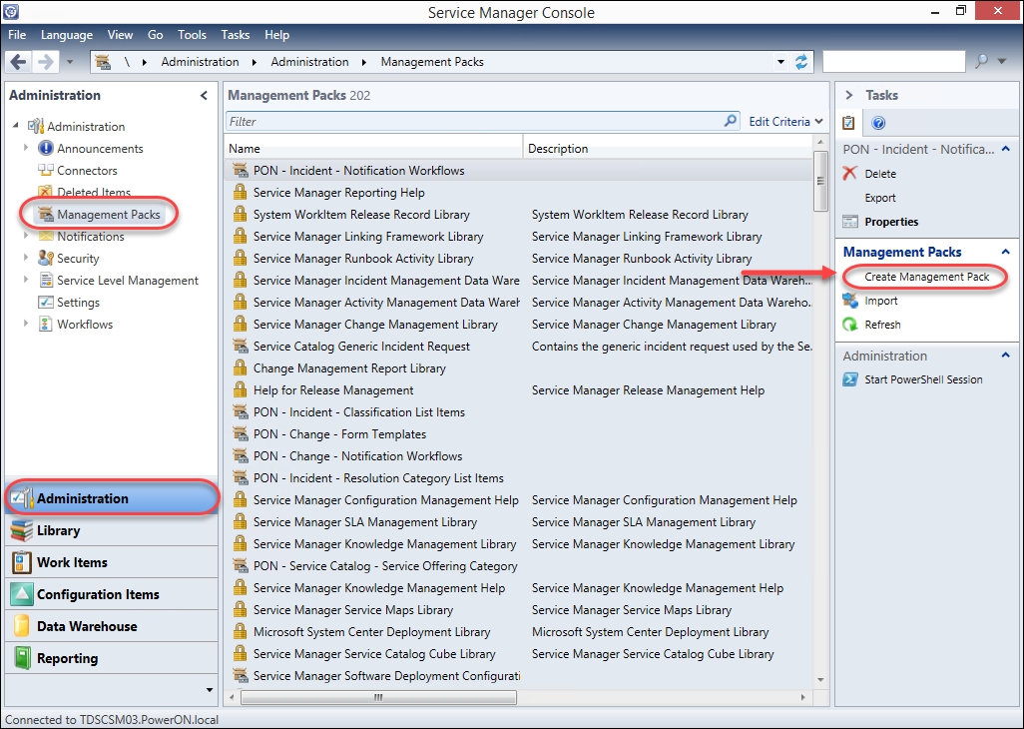Viewport: 1024px width, 729px height.
Task: Click the Service Level Management icon
Action: 45,281
